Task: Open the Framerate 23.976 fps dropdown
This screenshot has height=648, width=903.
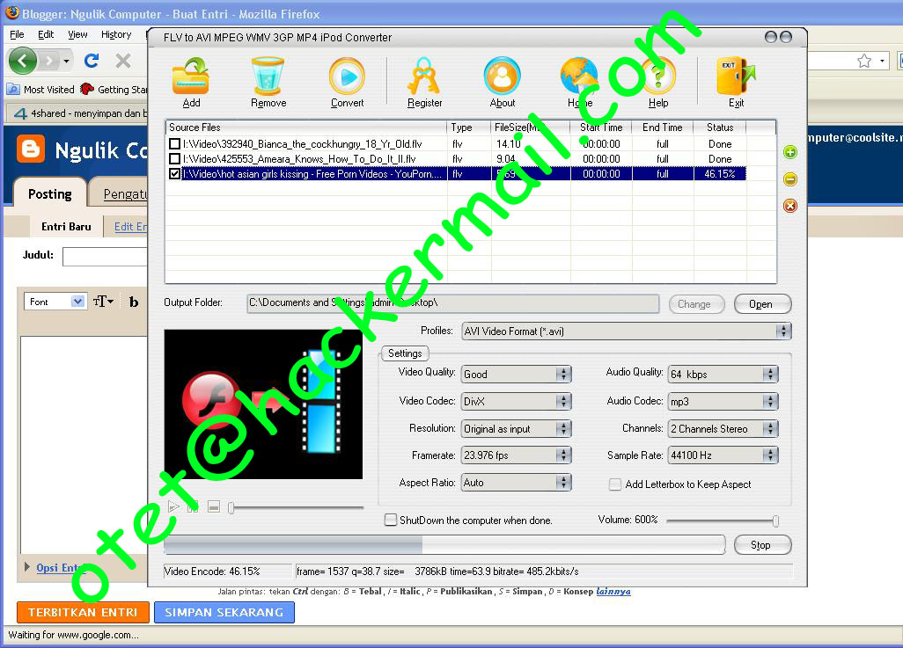Action: point(516,455)
